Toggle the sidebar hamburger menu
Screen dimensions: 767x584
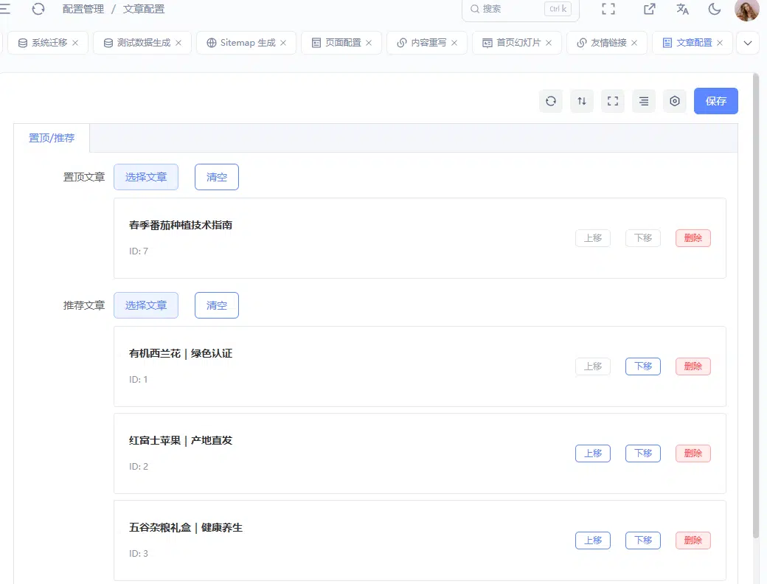click(x=5, y=9)
